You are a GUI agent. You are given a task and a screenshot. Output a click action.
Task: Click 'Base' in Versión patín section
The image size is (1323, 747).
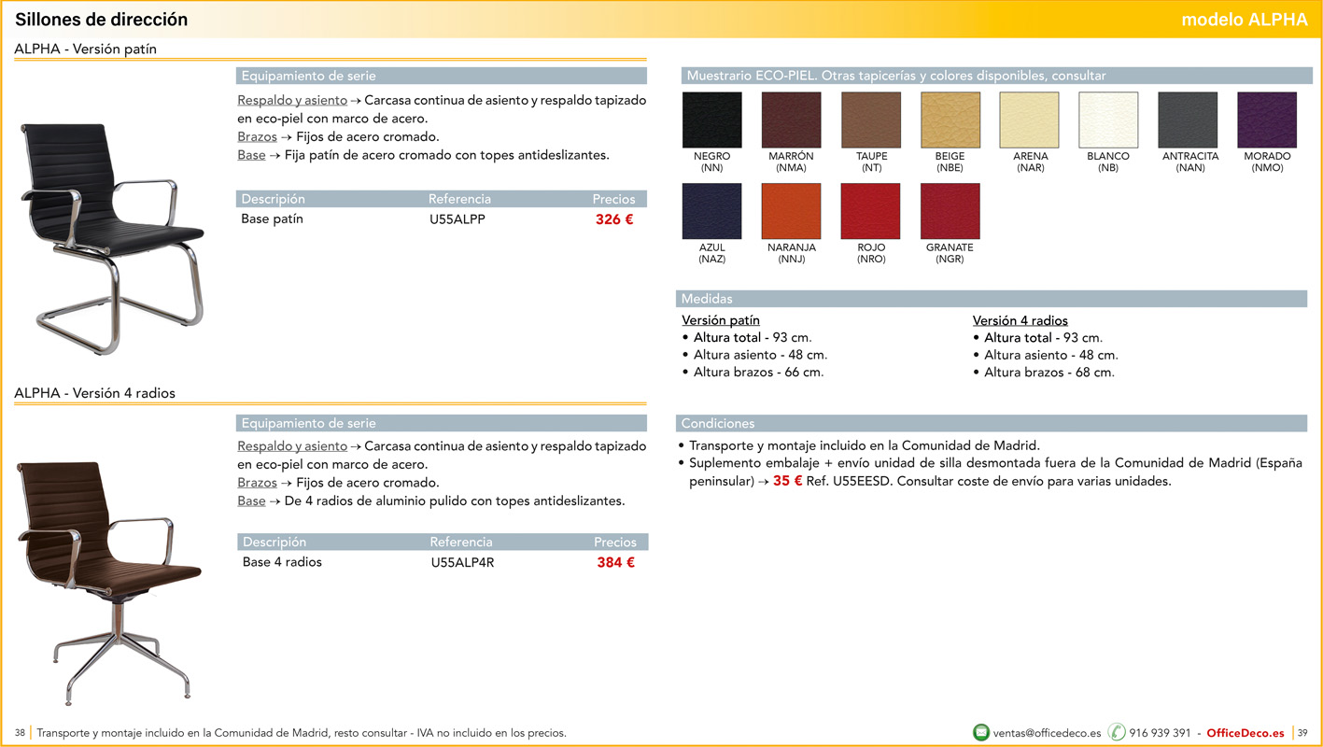click(x=251, y=155)
